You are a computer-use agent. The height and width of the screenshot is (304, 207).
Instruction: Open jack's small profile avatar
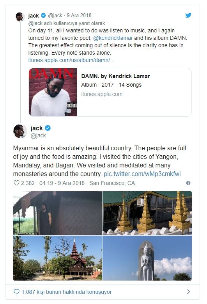(x=20, y=17)
